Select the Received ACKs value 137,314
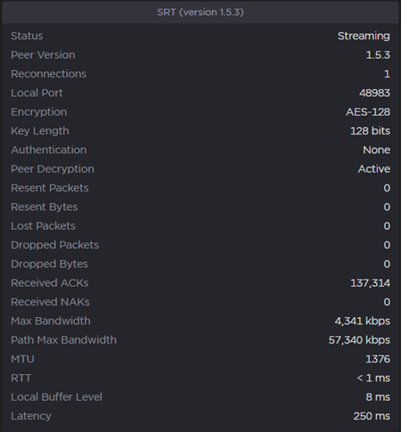This screenshot has width=401, height=432. click(370, 283)
